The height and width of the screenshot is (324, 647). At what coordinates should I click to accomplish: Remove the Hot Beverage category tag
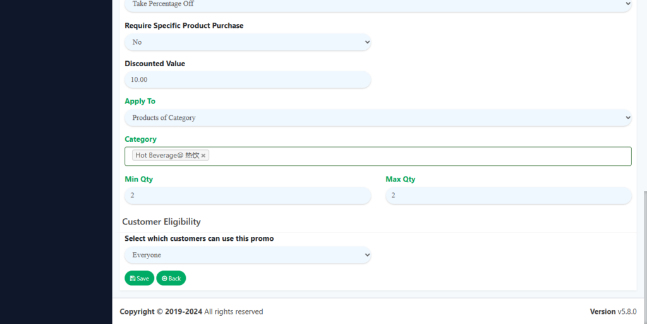(203, 156)
